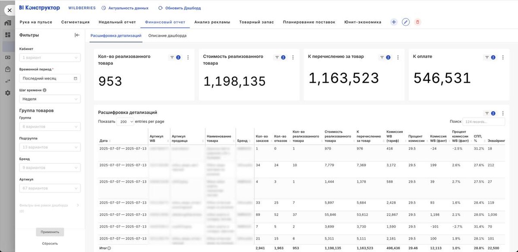Click the refresh icon beside Обновить Дашборд
Viewport: 518px width, 252px height.
pyautogui.click(x=161, y=8)
